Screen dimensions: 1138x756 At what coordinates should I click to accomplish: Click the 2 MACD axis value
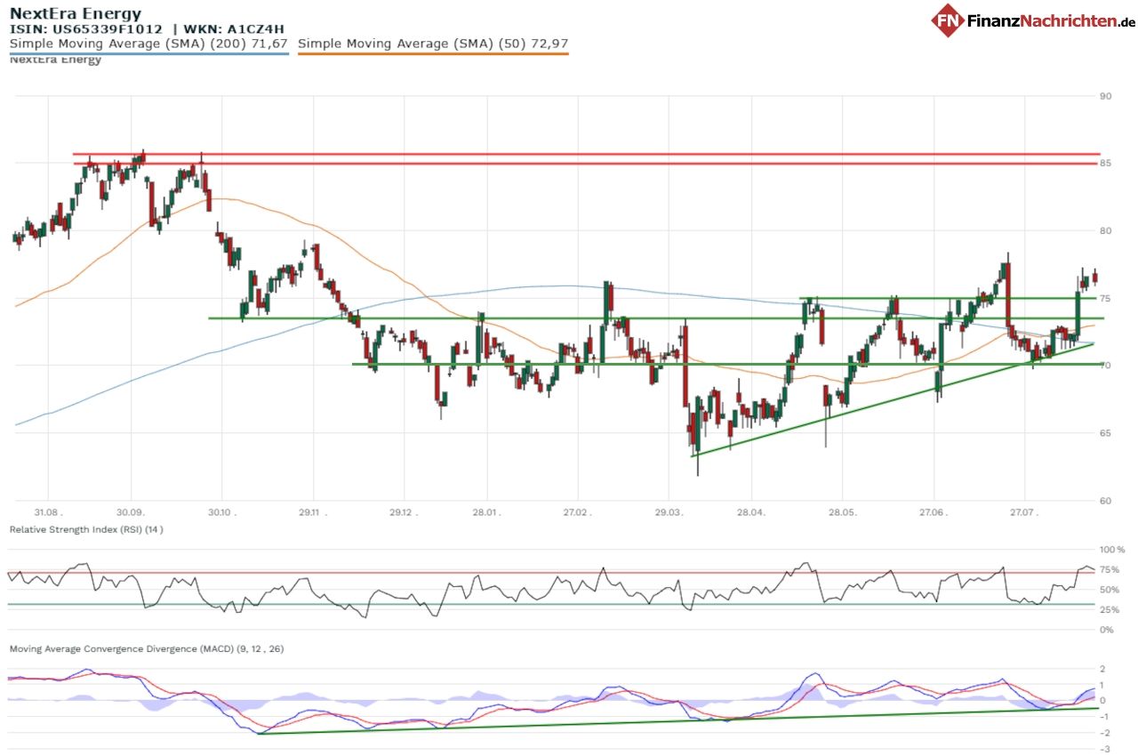click(1103, 669)
